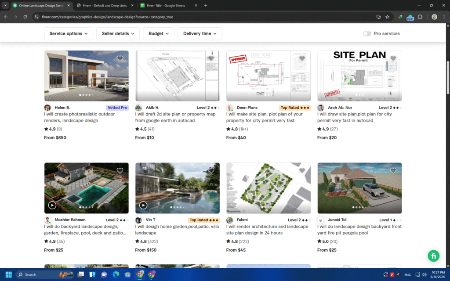View the SITE PLAN For Permit thumbnail
Image resolution: width=450 pixels, height=281 pixels.
pos(359,76)
